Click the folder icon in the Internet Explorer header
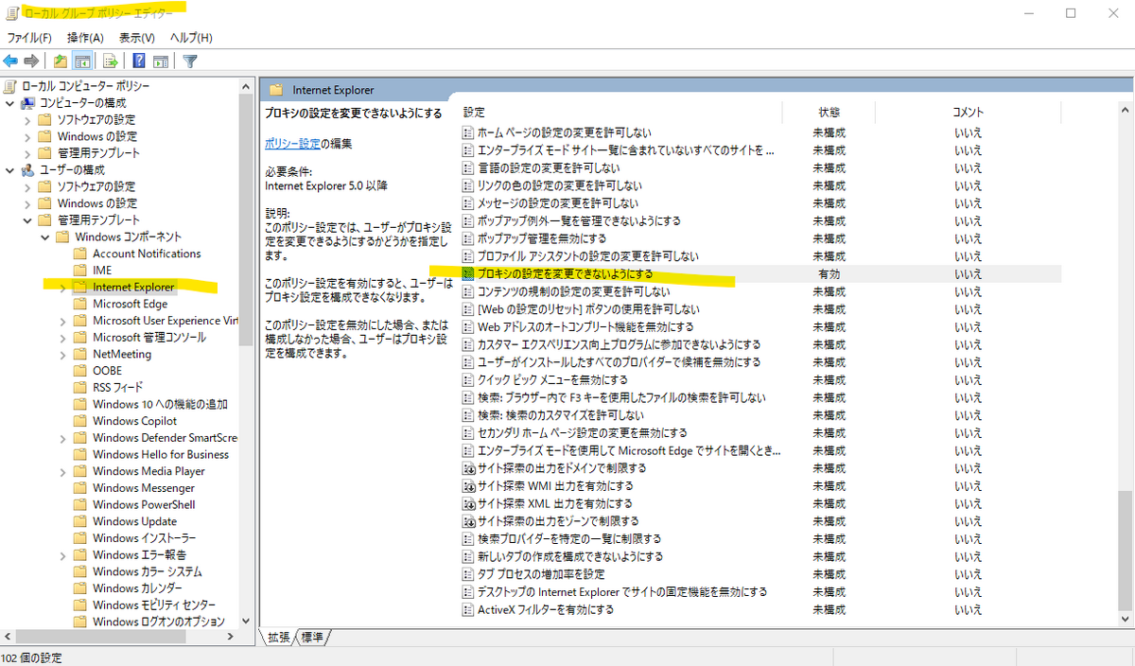The width and height of the screenshot is (1135, 666). 276,90
